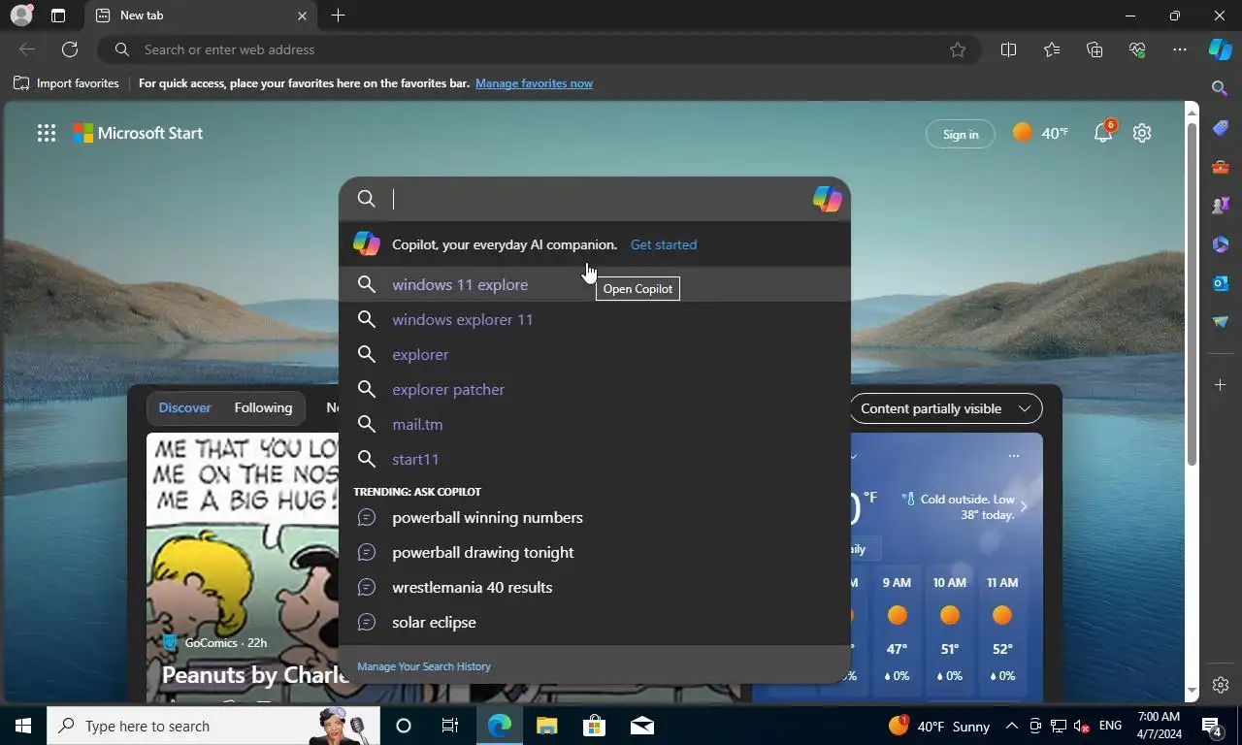
Task: Select suggestion explorer
Action: click(x=595, y=354)
